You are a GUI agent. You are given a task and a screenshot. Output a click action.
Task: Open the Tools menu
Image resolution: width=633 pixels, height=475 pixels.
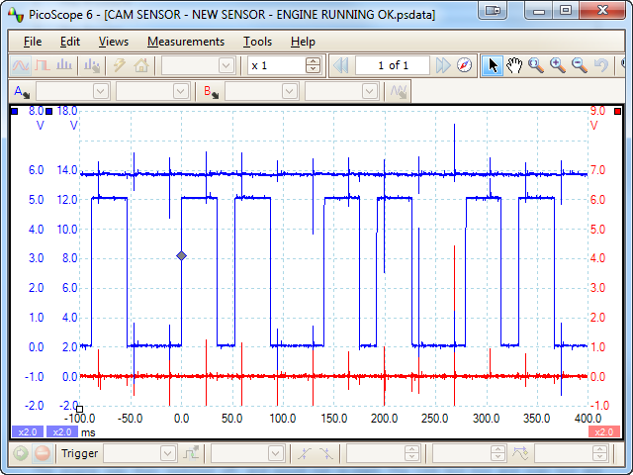[257, 42]
